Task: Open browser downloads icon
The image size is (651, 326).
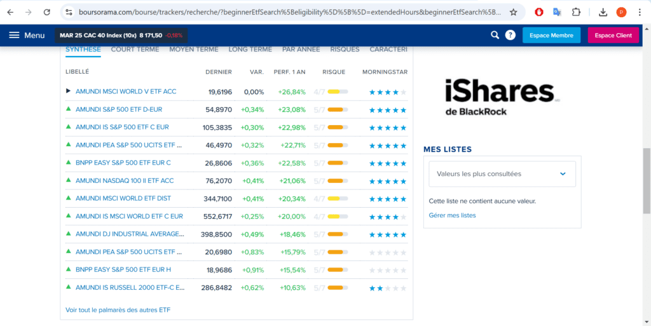Action: pyautogui.click(x=603, y=13)
